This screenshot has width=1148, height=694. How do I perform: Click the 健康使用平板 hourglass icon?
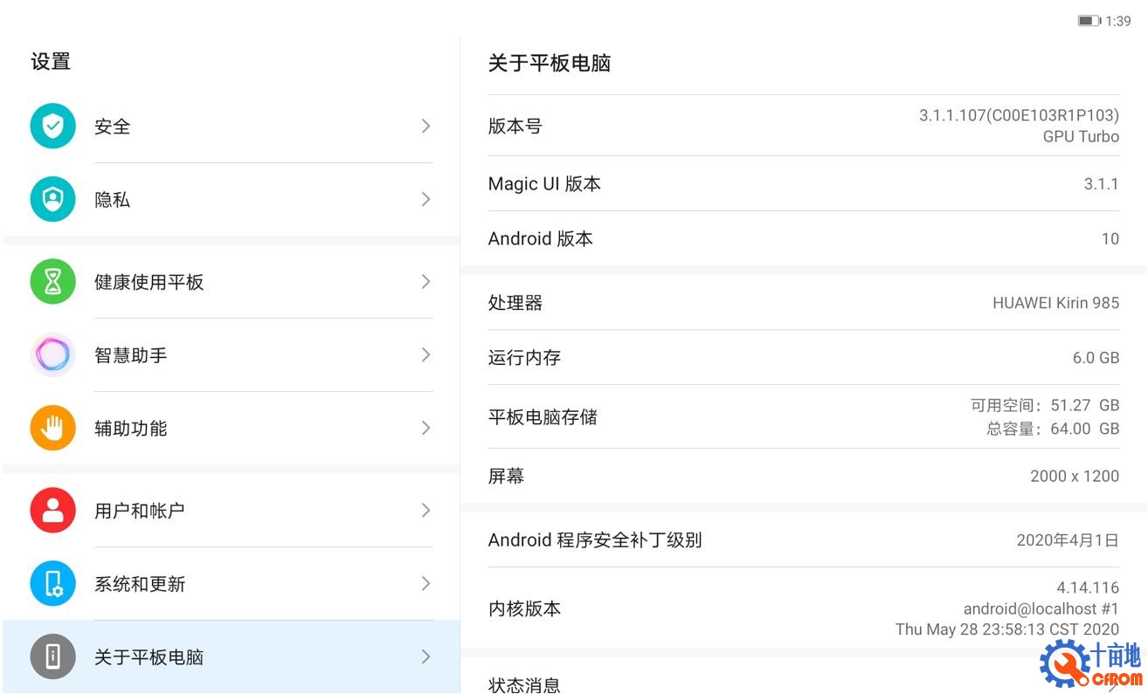coord(52,281)
